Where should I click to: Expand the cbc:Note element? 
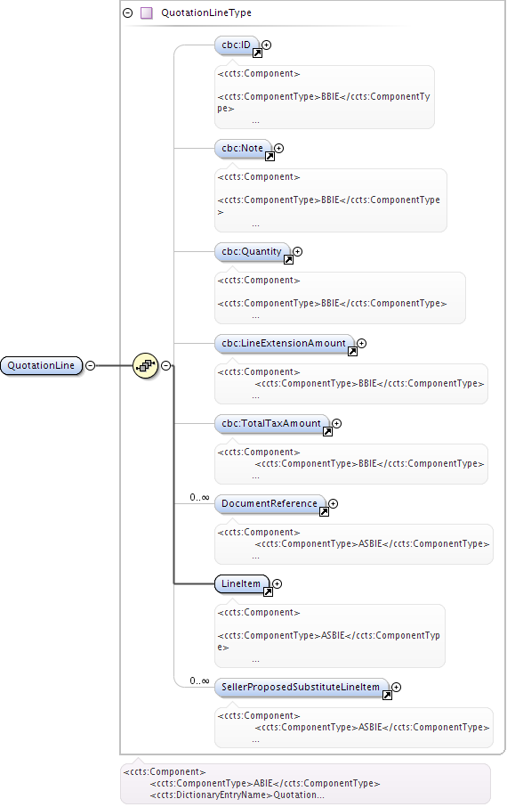[x=278, y=148]
